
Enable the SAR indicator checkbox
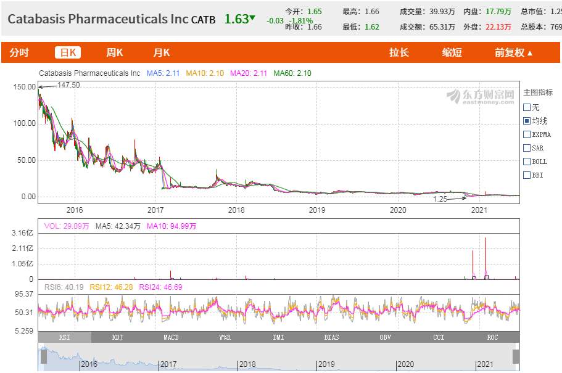(x=527, y=148)
